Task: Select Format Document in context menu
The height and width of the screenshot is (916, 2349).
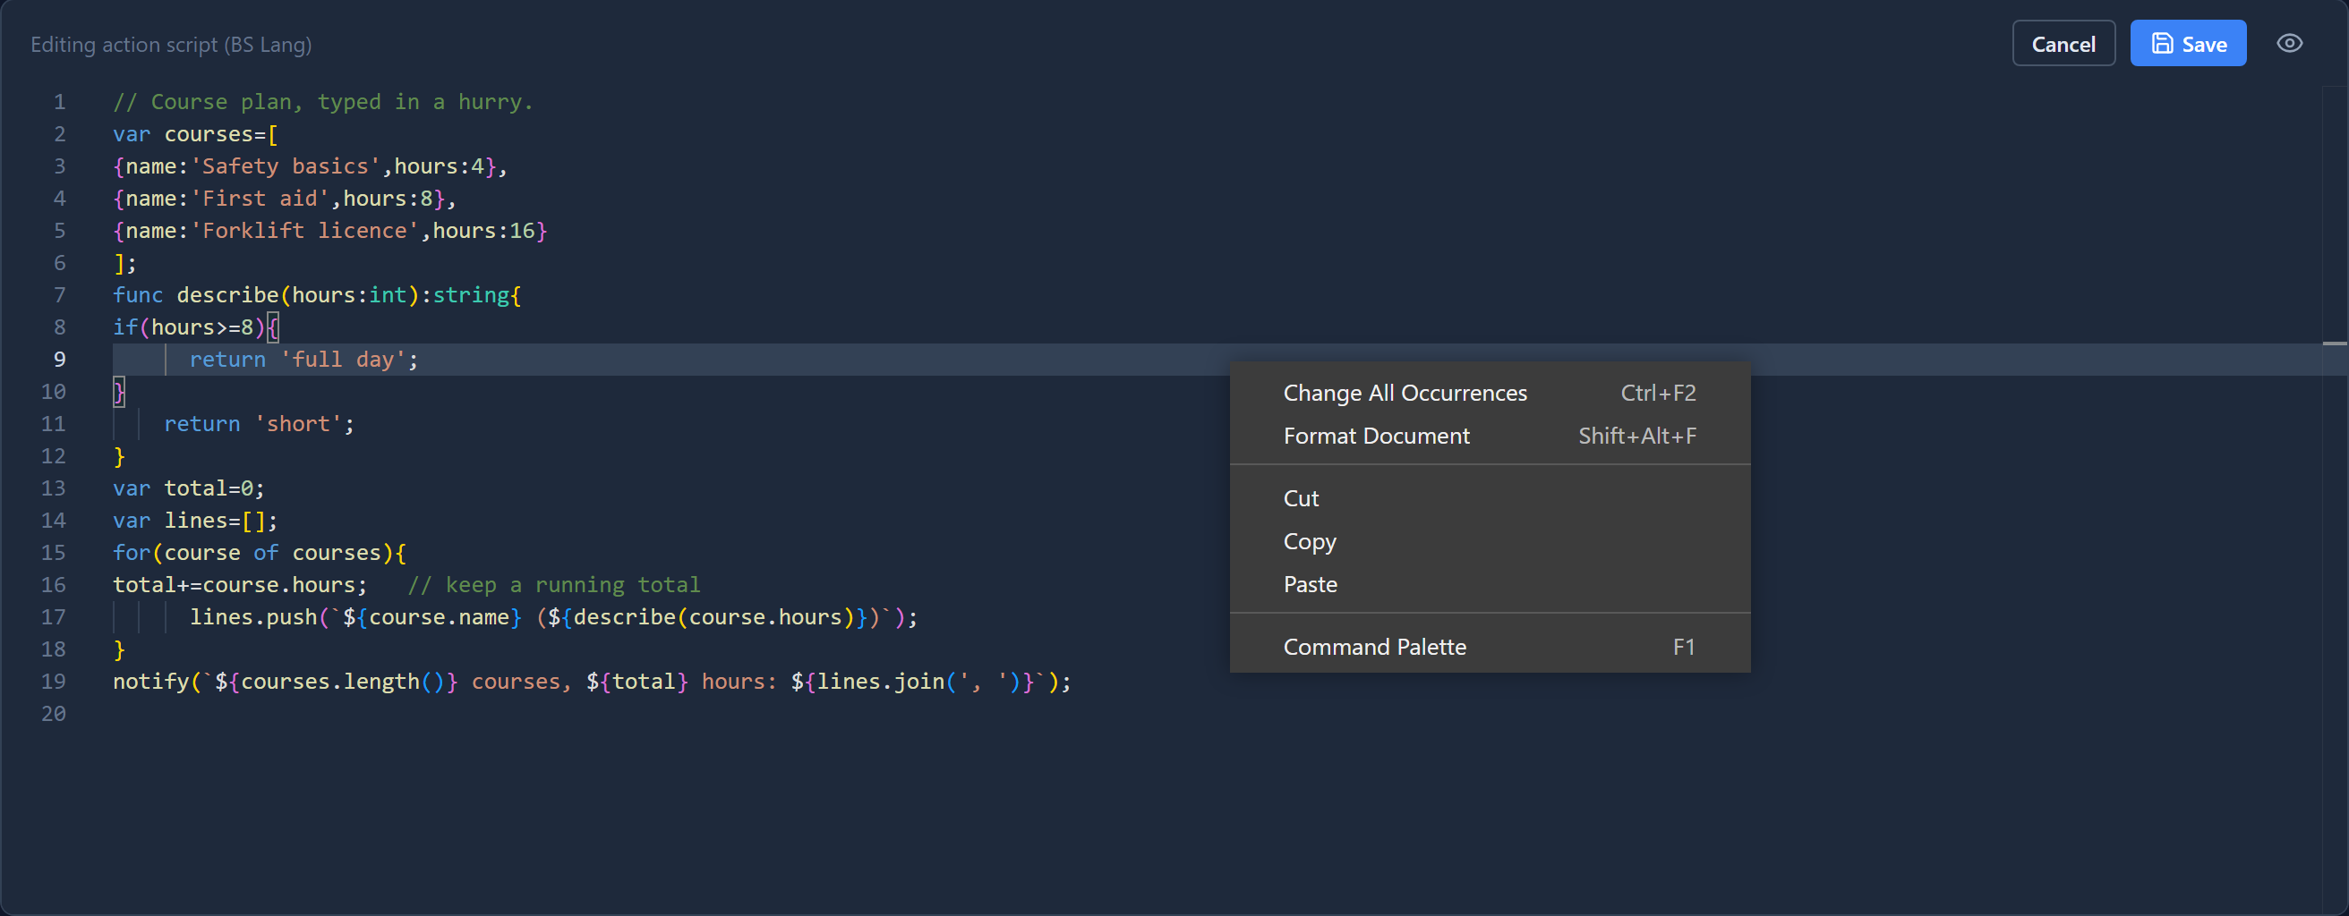Action: point(1489,436)
